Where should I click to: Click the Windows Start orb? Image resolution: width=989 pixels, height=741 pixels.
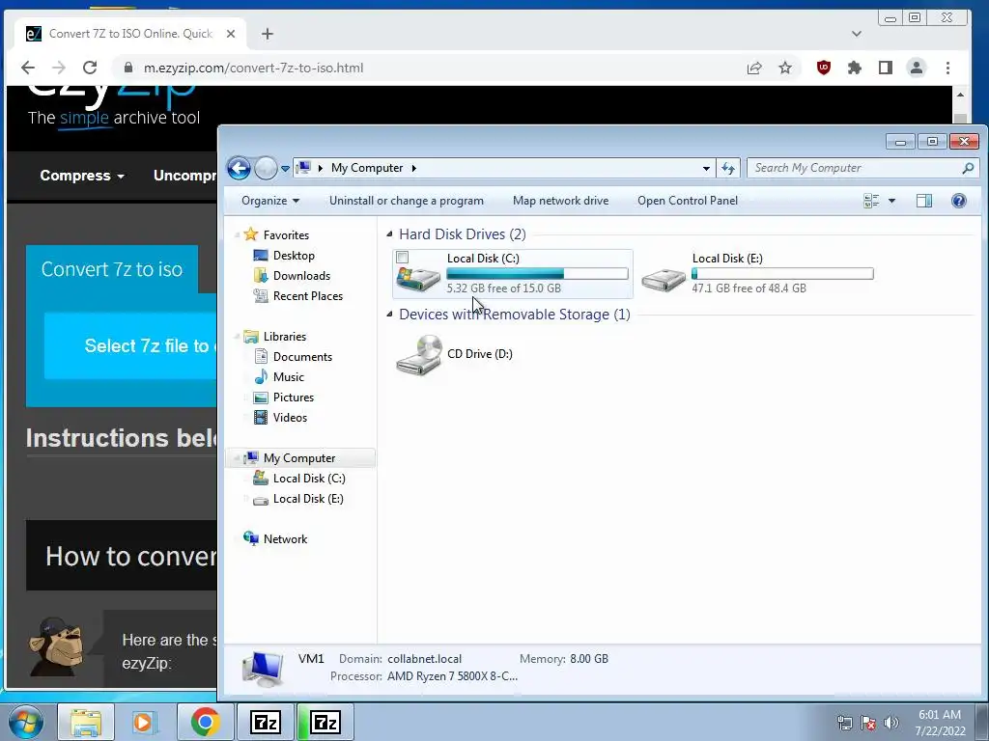click(x=26, y=723)
